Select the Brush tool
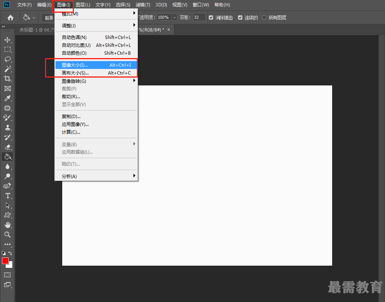 [x=7, y=118]
